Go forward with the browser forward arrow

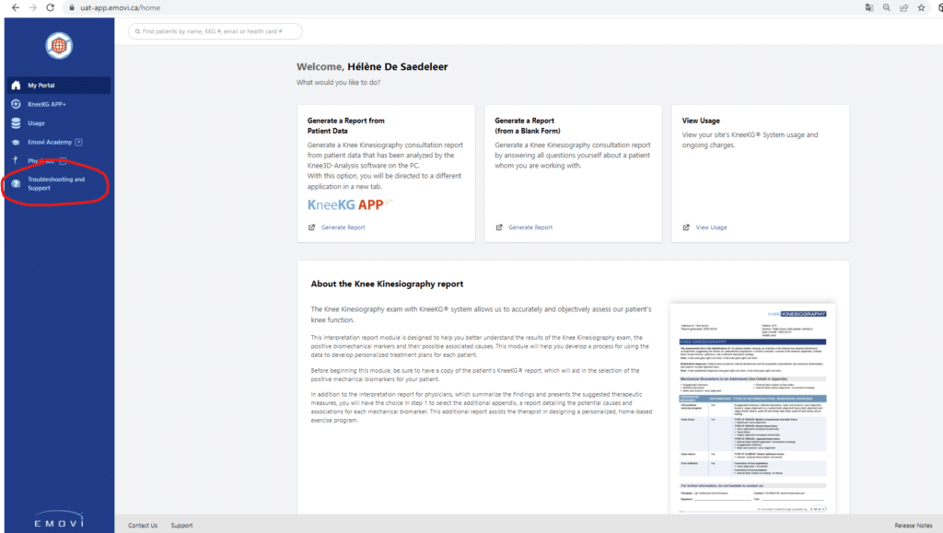(x=33, y=7)
